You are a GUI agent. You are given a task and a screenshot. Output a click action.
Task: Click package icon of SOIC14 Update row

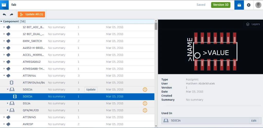[x=12, y=90]
